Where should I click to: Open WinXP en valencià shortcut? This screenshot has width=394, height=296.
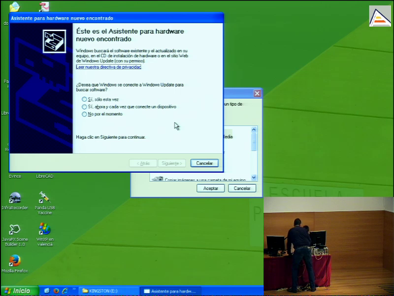(44, 230)
